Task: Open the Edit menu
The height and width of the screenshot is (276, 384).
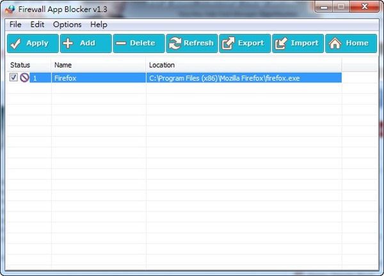Action: coord(37,24)
